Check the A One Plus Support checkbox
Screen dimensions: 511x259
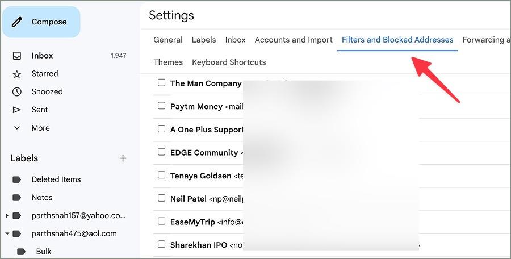coord(161,129)
